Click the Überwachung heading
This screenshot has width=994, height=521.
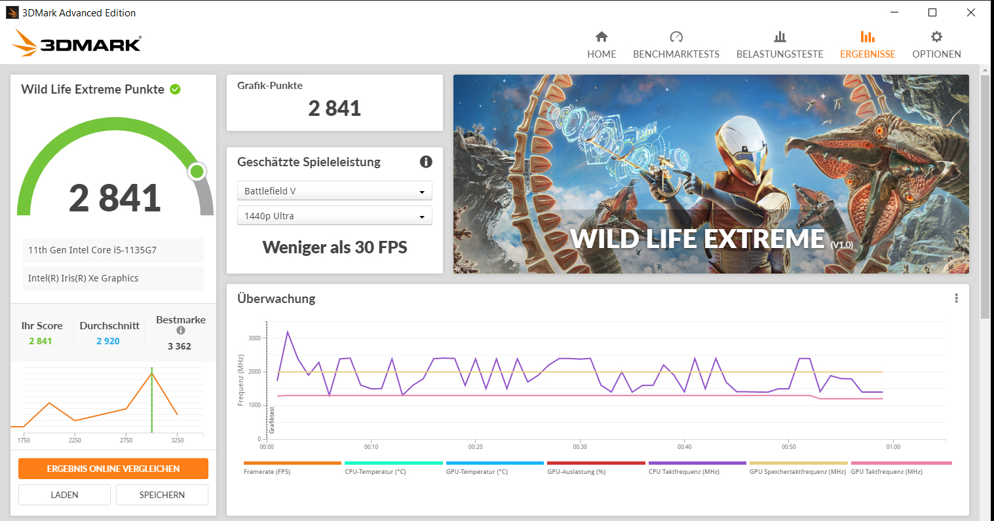point(277,298)
